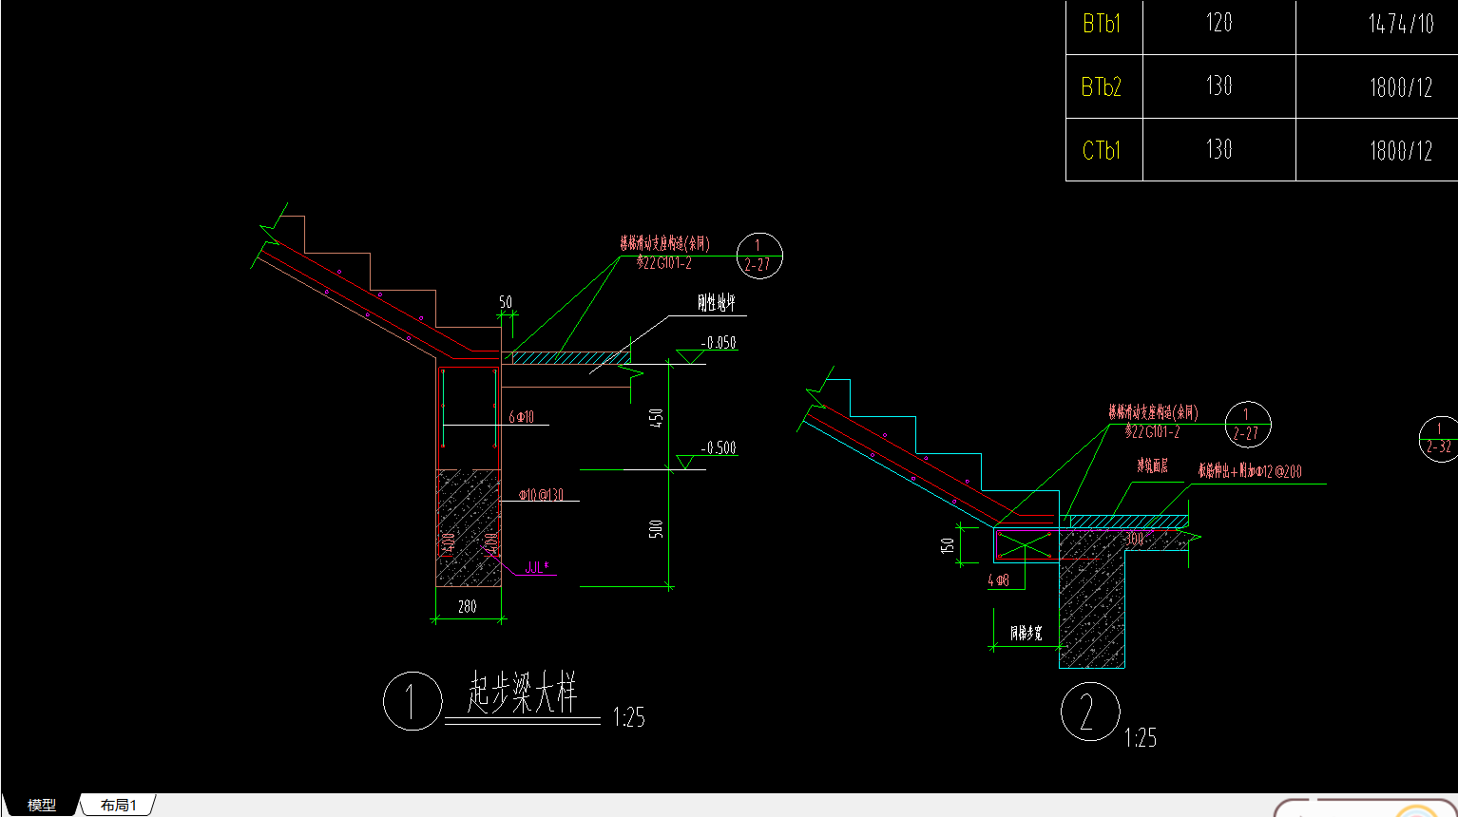Select the Φ10@130 stirrup annotation
Image resolution: width=1458 pixels, height=817 pixels.
[541, 495]
